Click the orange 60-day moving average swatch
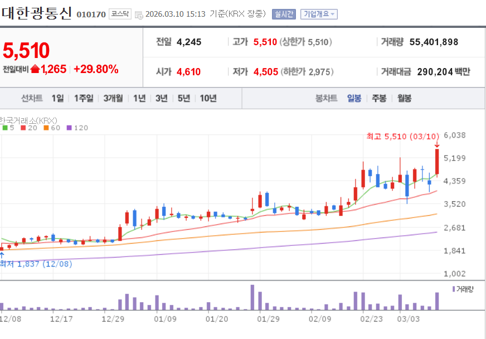 [x=46, y=128]
